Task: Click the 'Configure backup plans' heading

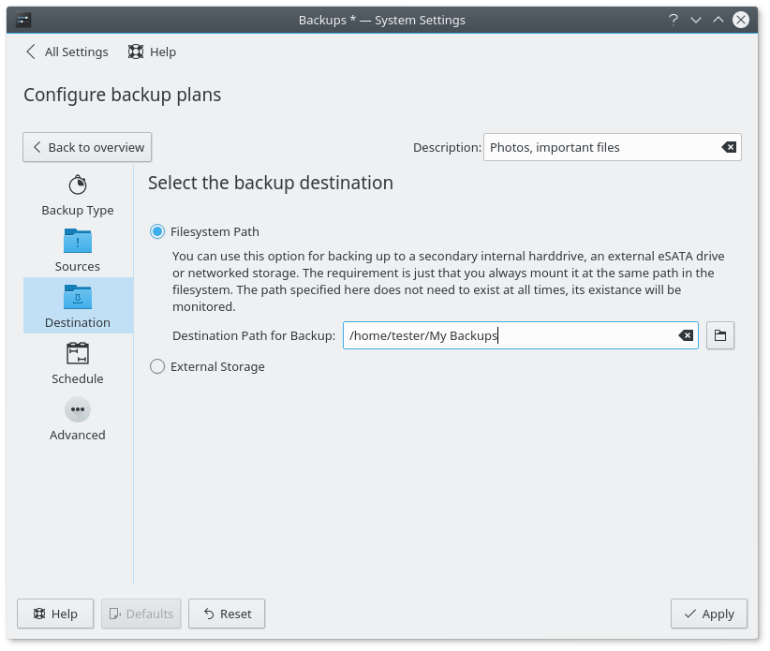Action: tap(123, 95)
